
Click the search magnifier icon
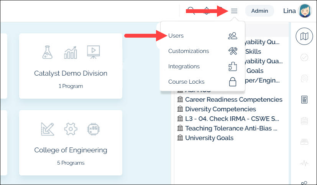191,11
